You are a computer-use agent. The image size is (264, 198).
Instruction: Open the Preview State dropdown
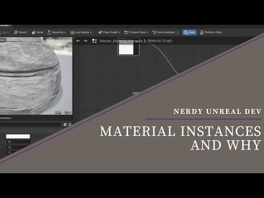pos(136,32)
